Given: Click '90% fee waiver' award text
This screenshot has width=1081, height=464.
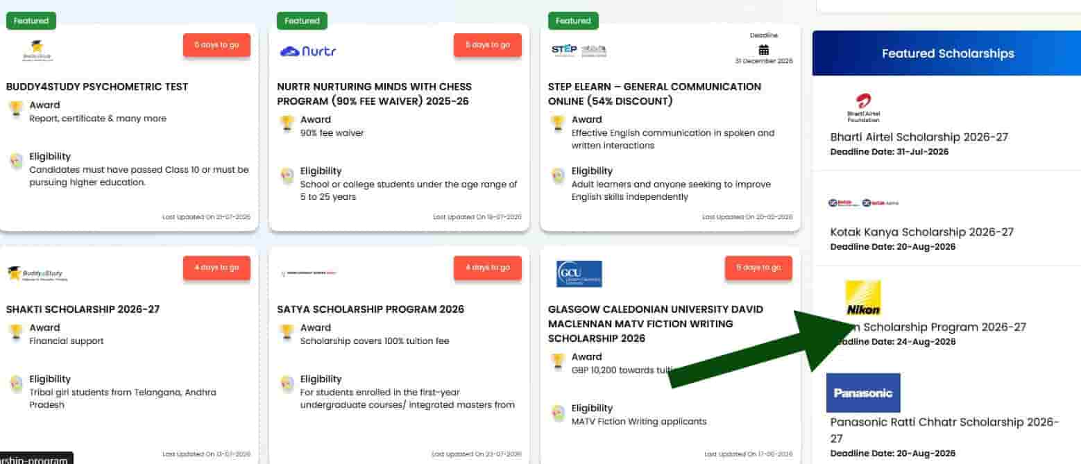Looking at the screenshot, I should [332, 133].
